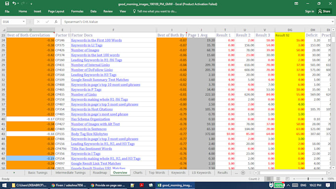Click the vertical scrollbar down arrow
Viewport: 336px width, 189px height.
[x=334, y=168]
